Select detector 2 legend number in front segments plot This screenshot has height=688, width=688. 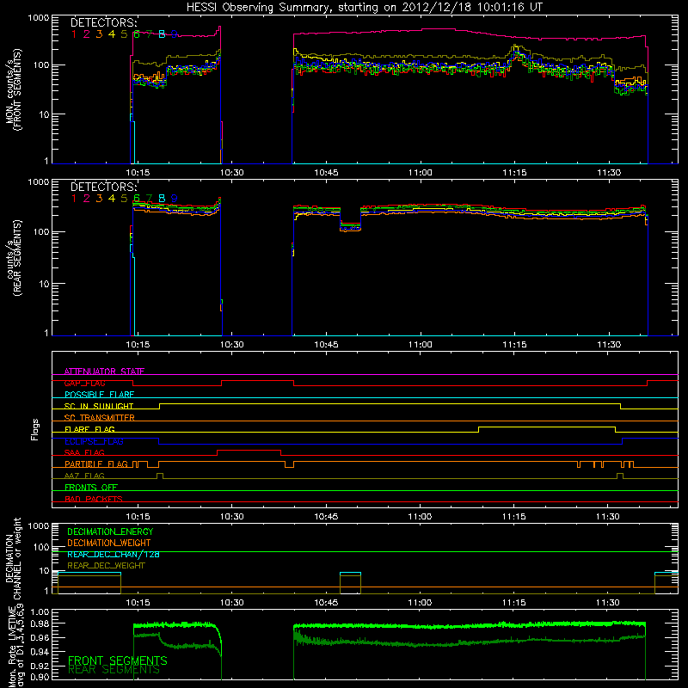pos(87,34)
